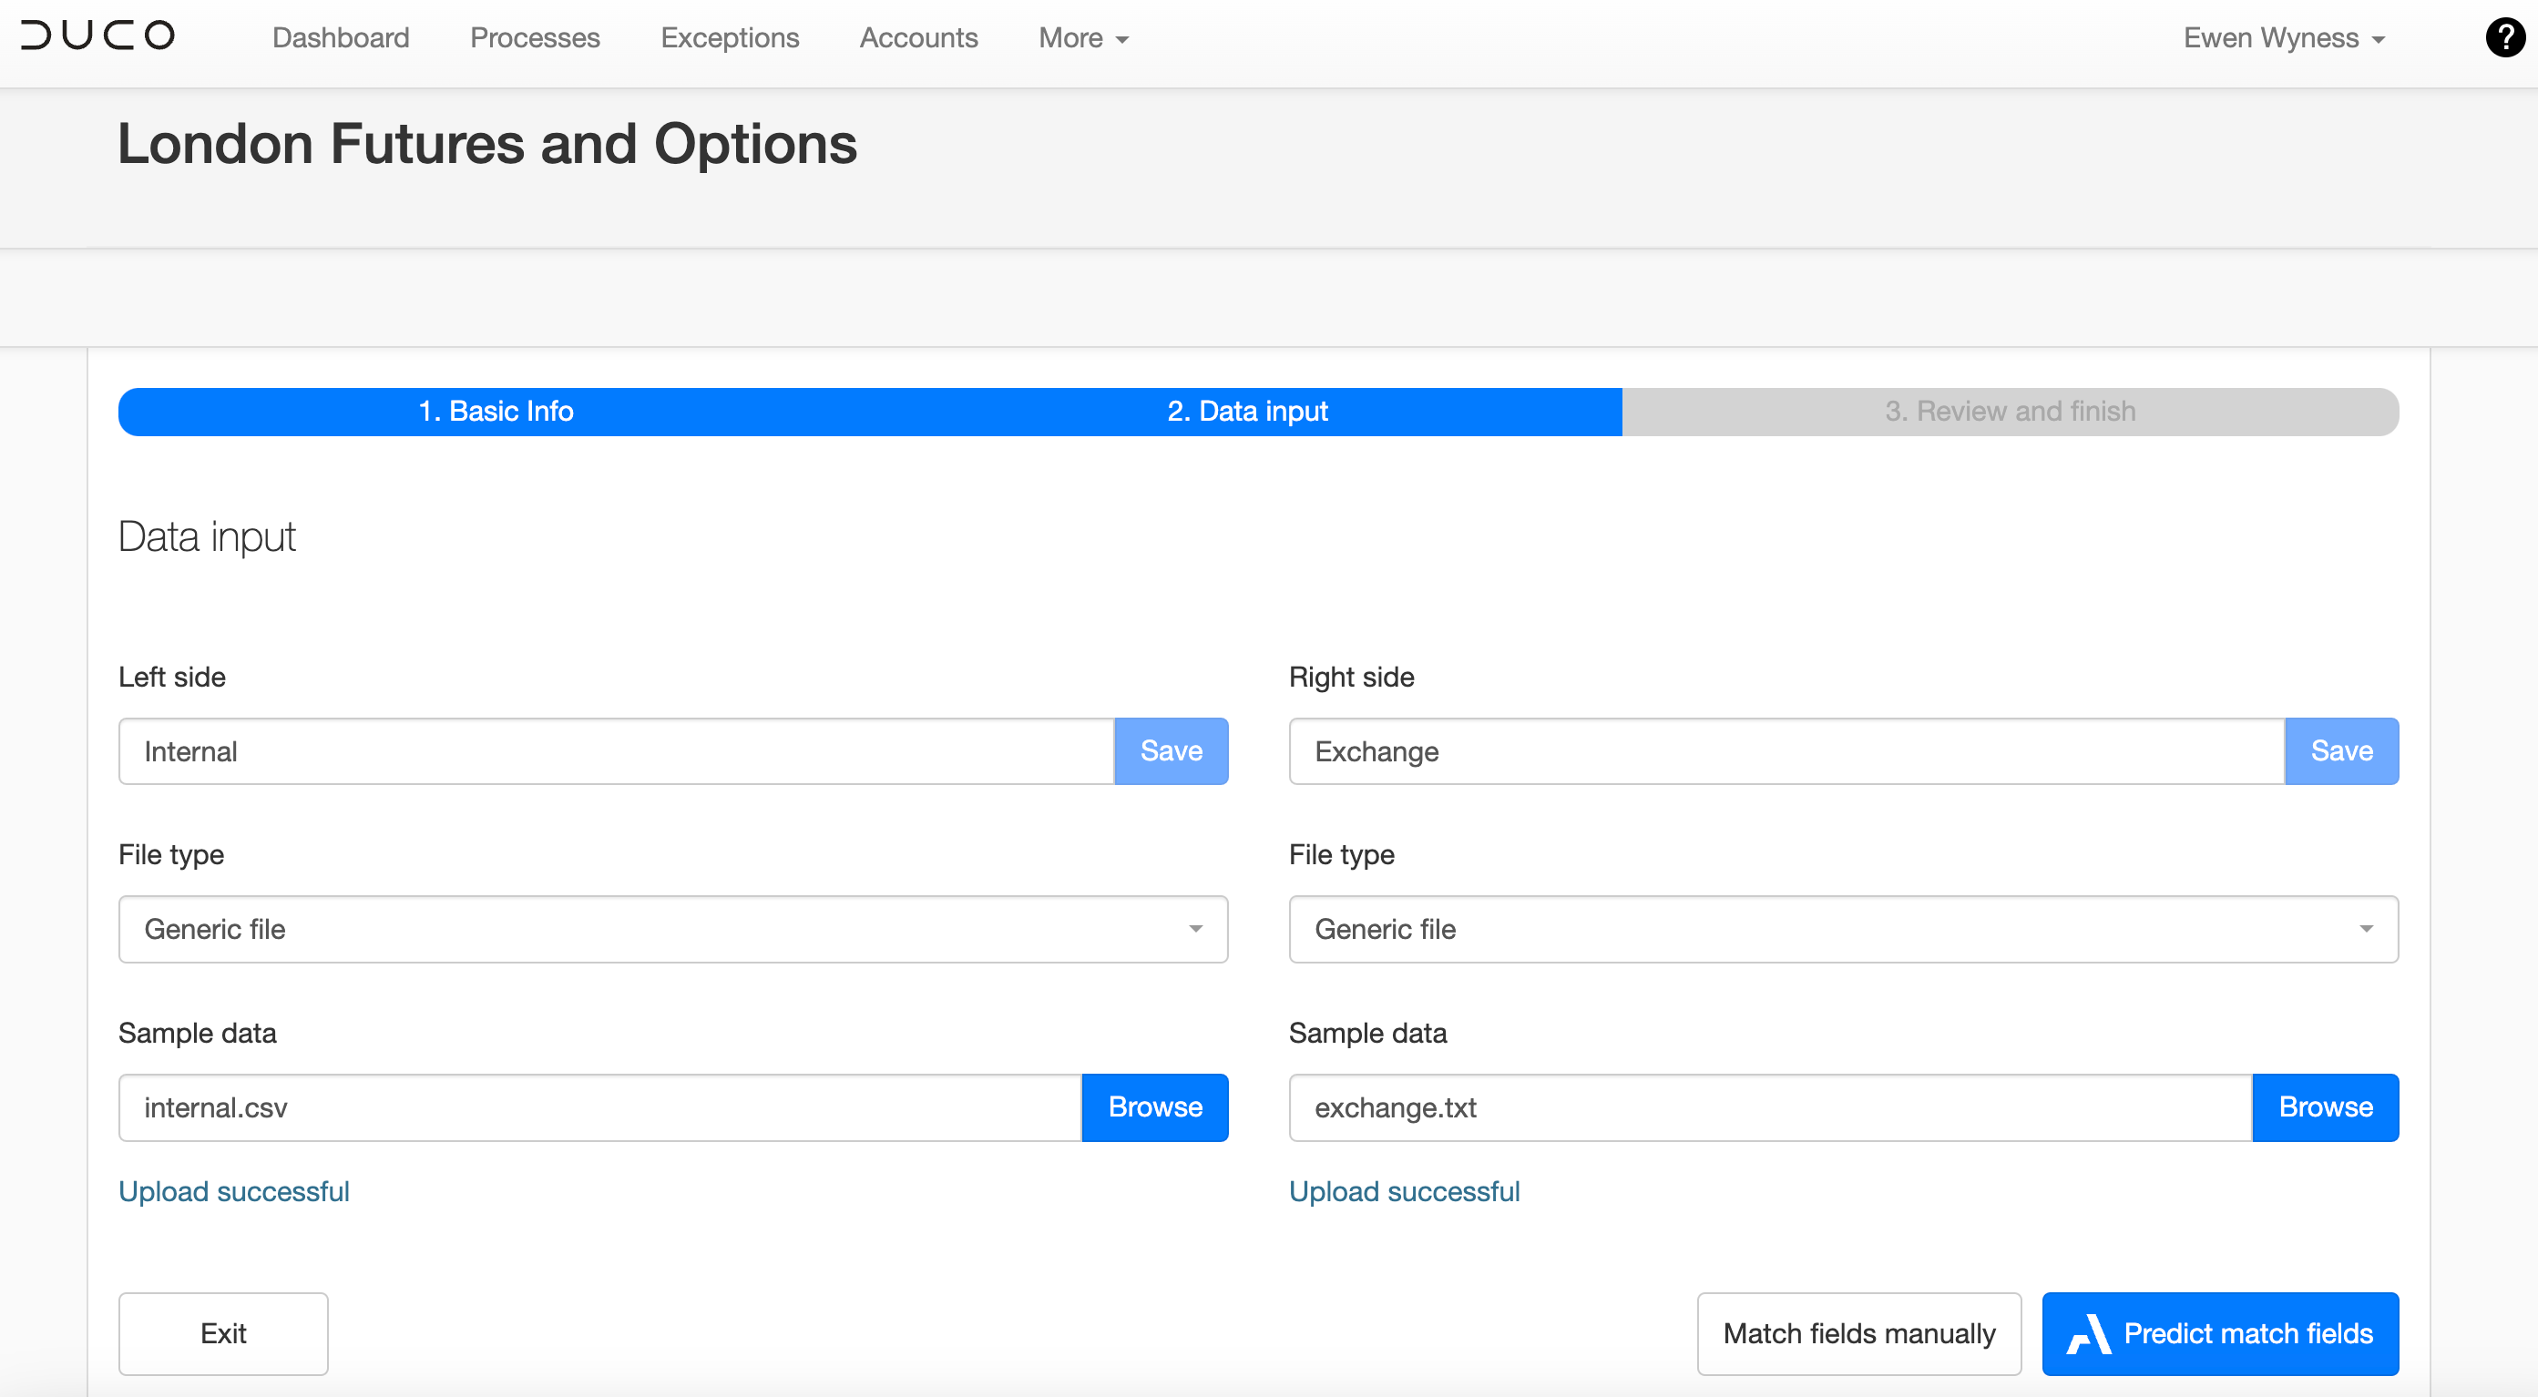This screenshot has height=1397, width=2538.
Task: Open the Exceptions page
Action: tap(729, 38)
